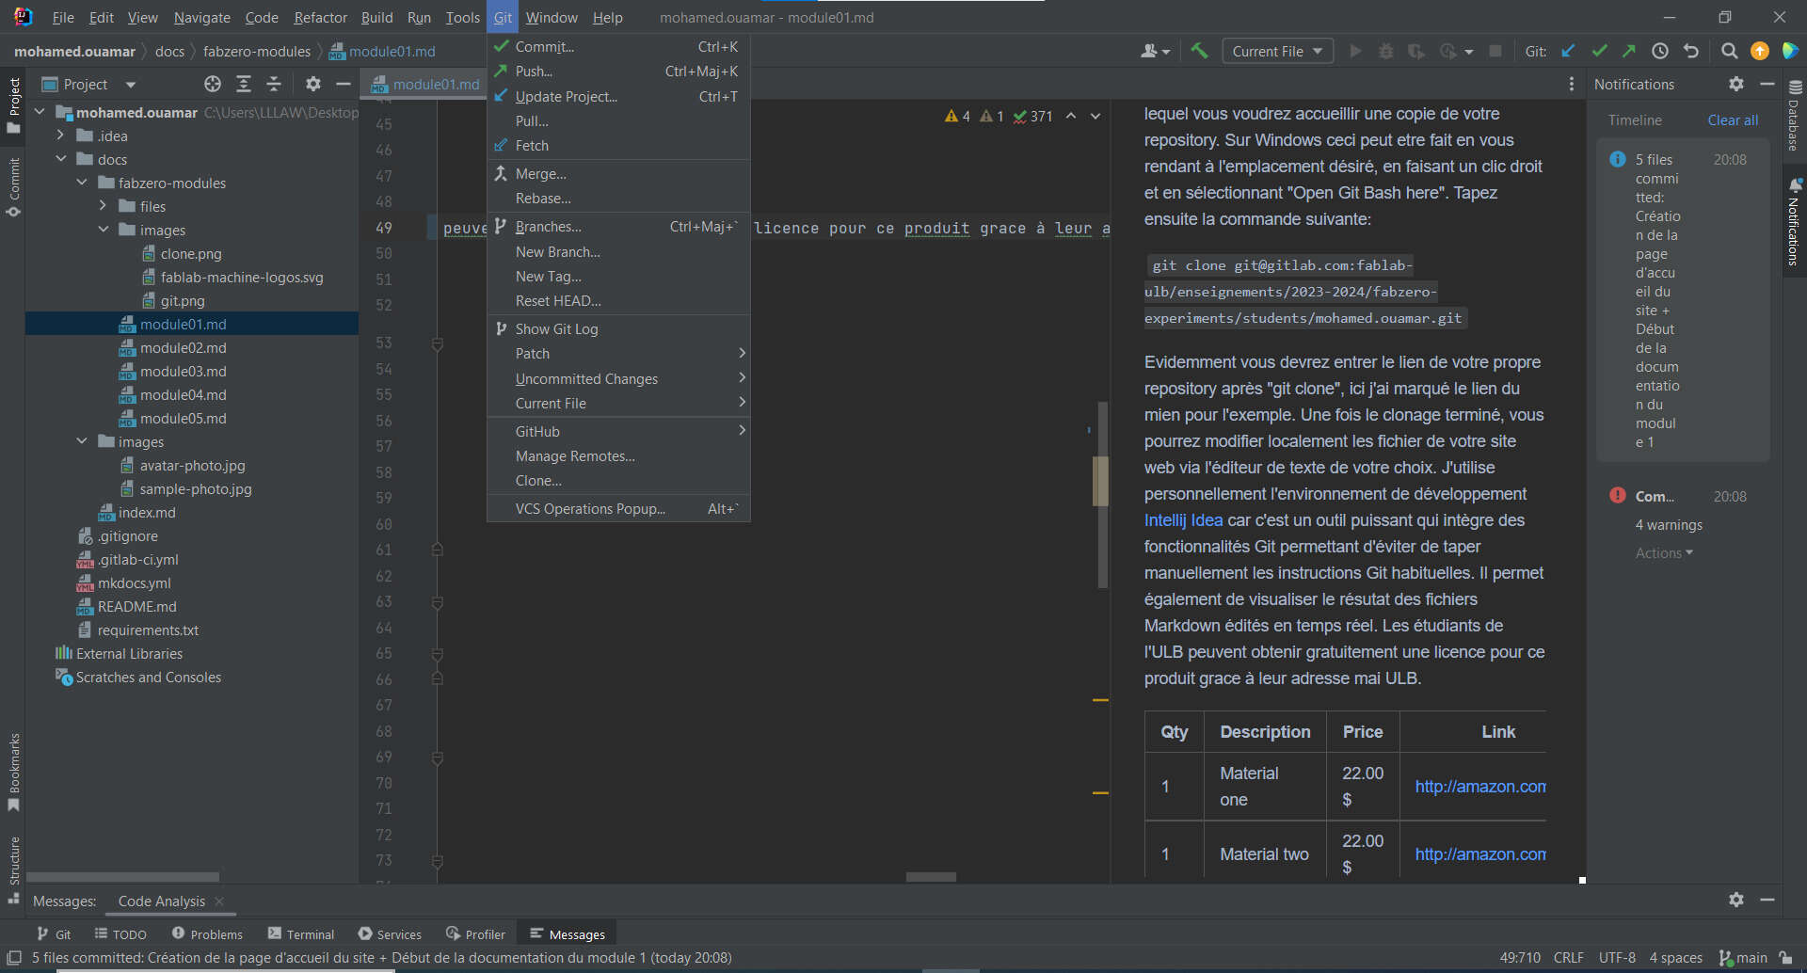Click Git Push arrow in toolbar
This screenshot has width=1807, height=973.
tap(1629, 51)
